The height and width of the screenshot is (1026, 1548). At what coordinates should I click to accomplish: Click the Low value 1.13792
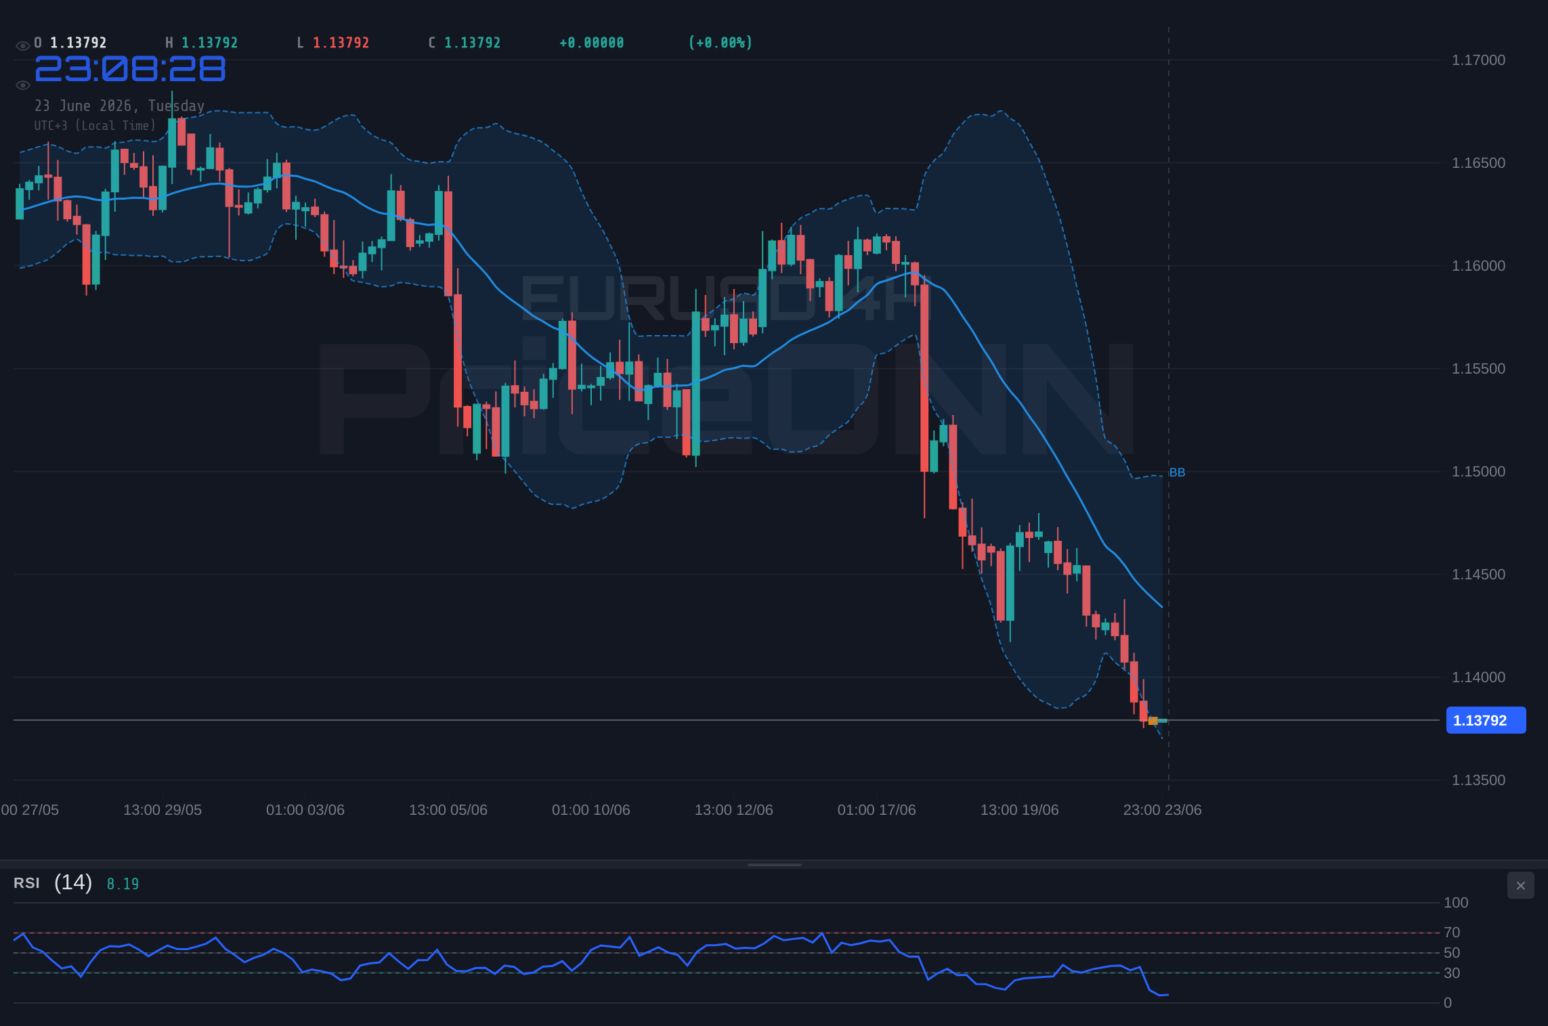341,43
